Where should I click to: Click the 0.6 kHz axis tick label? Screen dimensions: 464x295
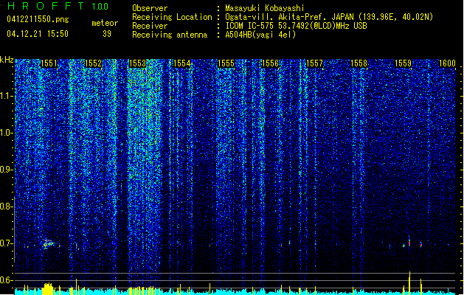(7, 280)
